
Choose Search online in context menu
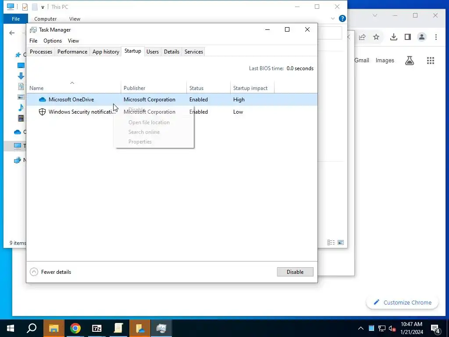[144, 132]
